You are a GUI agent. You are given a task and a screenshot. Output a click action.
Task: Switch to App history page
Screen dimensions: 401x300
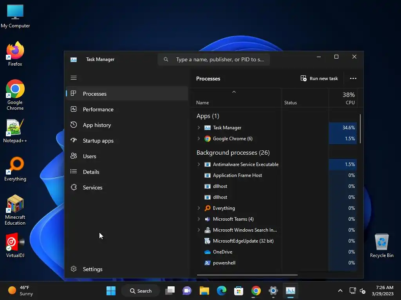click(127, 125)
